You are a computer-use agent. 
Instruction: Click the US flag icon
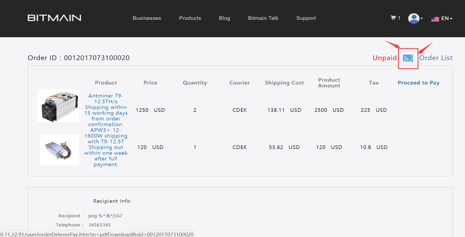click(x=435, y=19)
